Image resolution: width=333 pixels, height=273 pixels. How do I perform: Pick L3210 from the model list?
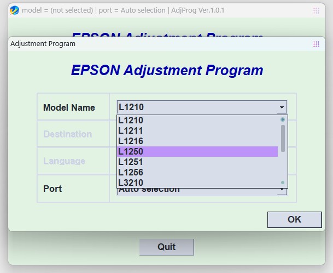(x=197, y=183)
